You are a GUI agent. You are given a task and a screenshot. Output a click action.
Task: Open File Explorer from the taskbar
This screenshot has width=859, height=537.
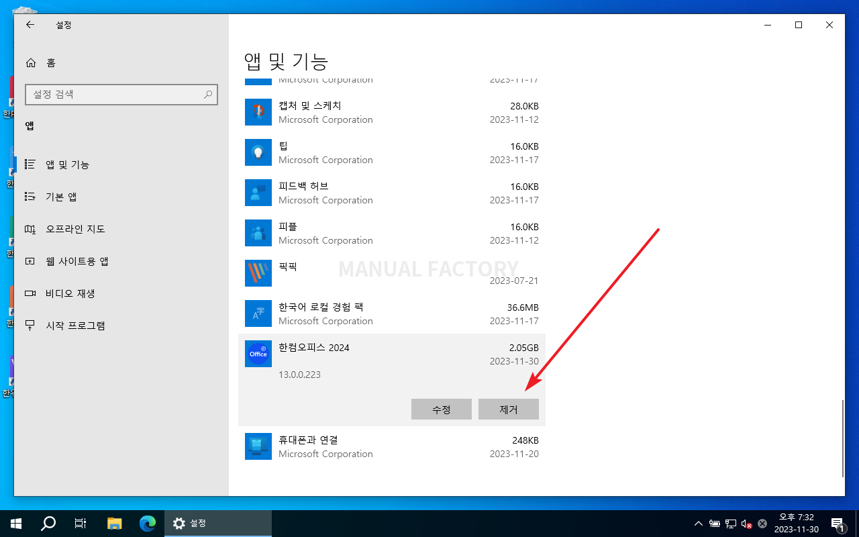pos(115,524)
